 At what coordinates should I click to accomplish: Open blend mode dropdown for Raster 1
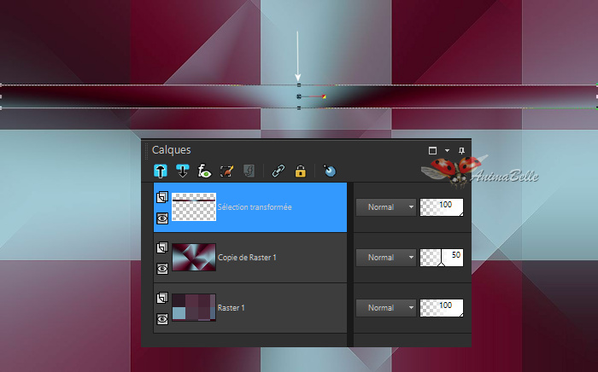pyautogui.click(x=385, y=308)
